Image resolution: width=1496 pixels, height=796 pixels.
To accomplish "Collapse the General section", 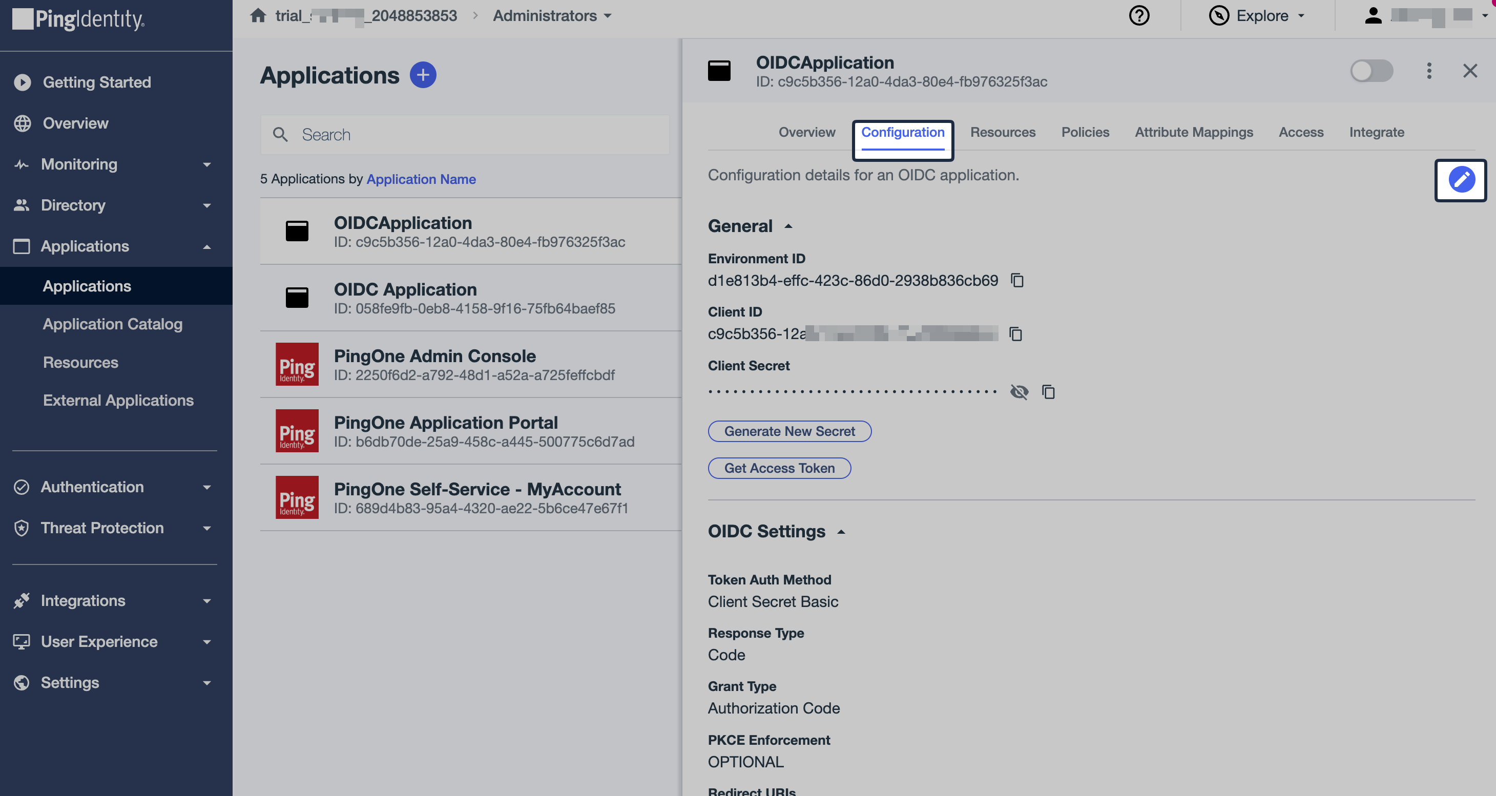I will click(x=788, y=226).
